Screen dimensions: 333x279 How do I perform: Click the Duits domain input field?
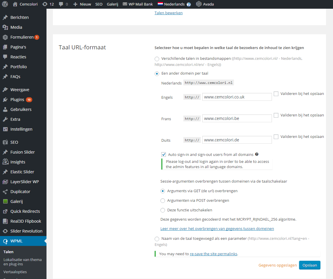pyautogui.click(x=237, y=140)
